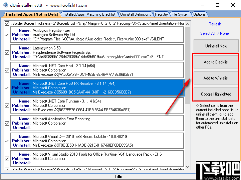Viewport: 241px width, 180px height.
Task: Select Microsoft .NET Core Host - 3.1.14 entry
Action: (97, 70)
